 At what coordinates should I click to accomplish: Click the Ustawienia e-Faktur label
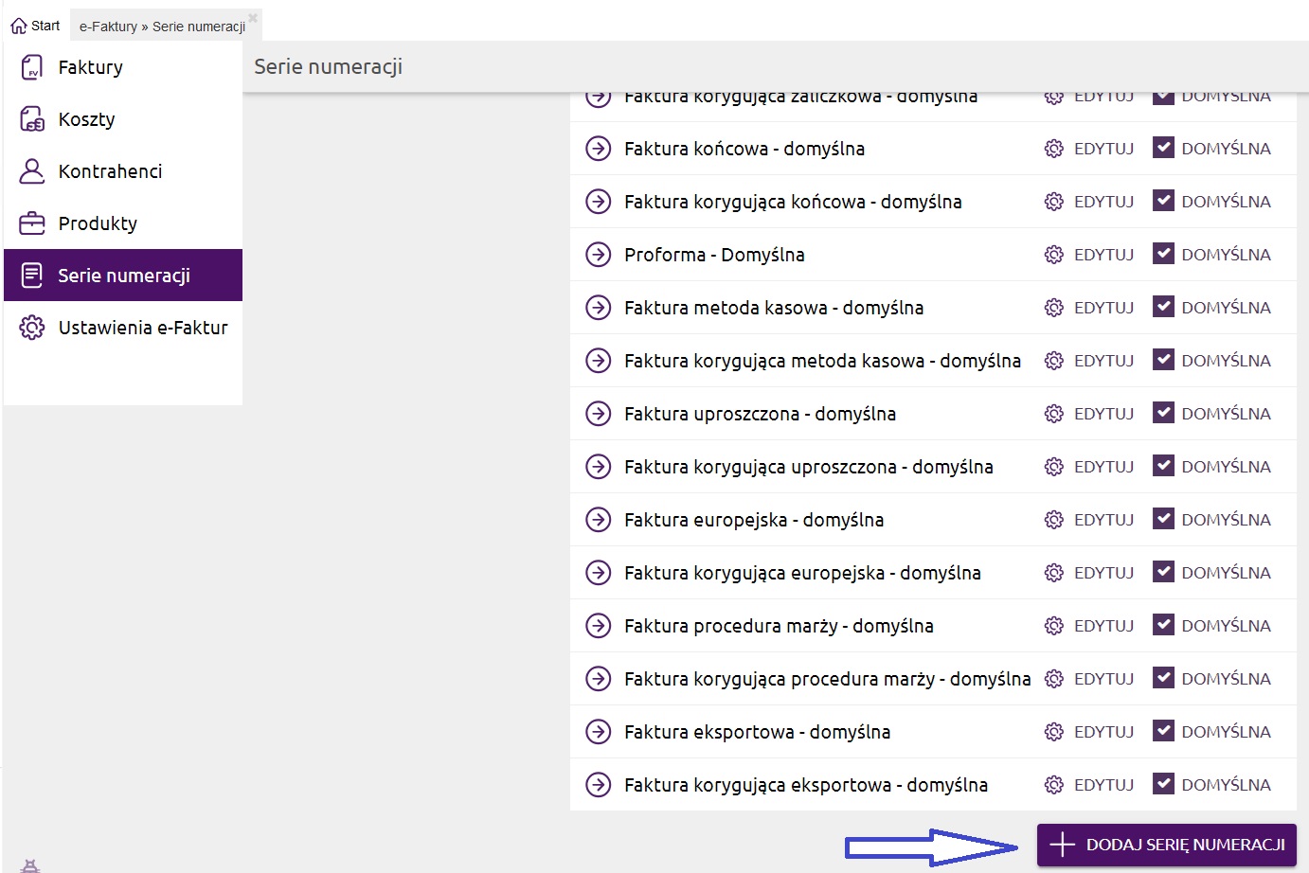point(143,328)
